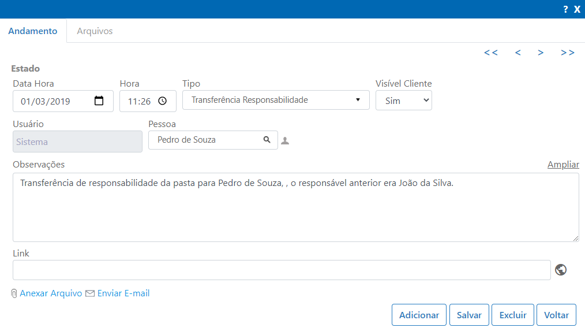The height and width of the screenshot is (335, 585).
Task: Go to the first record arrows
Action: click(490, 53)
